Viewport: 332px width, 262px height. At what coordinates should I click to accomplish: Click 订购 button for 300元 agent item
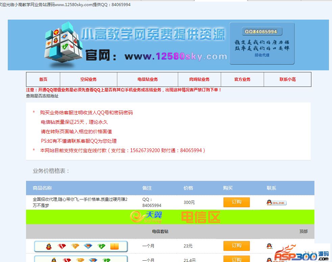coord(237,202)
